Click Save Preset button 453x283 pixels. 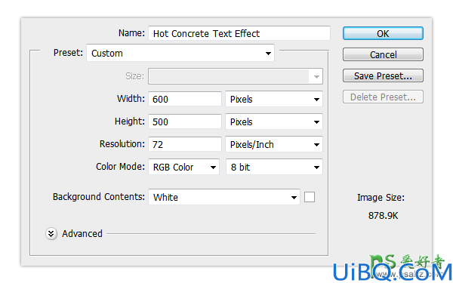tap(383, 75)
